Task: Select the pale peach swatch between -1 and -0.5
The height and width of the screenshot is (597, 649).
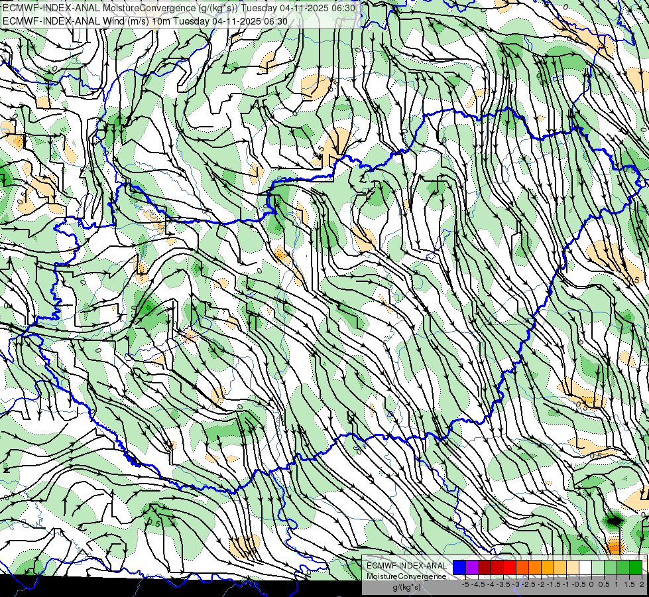Action: 573,567
